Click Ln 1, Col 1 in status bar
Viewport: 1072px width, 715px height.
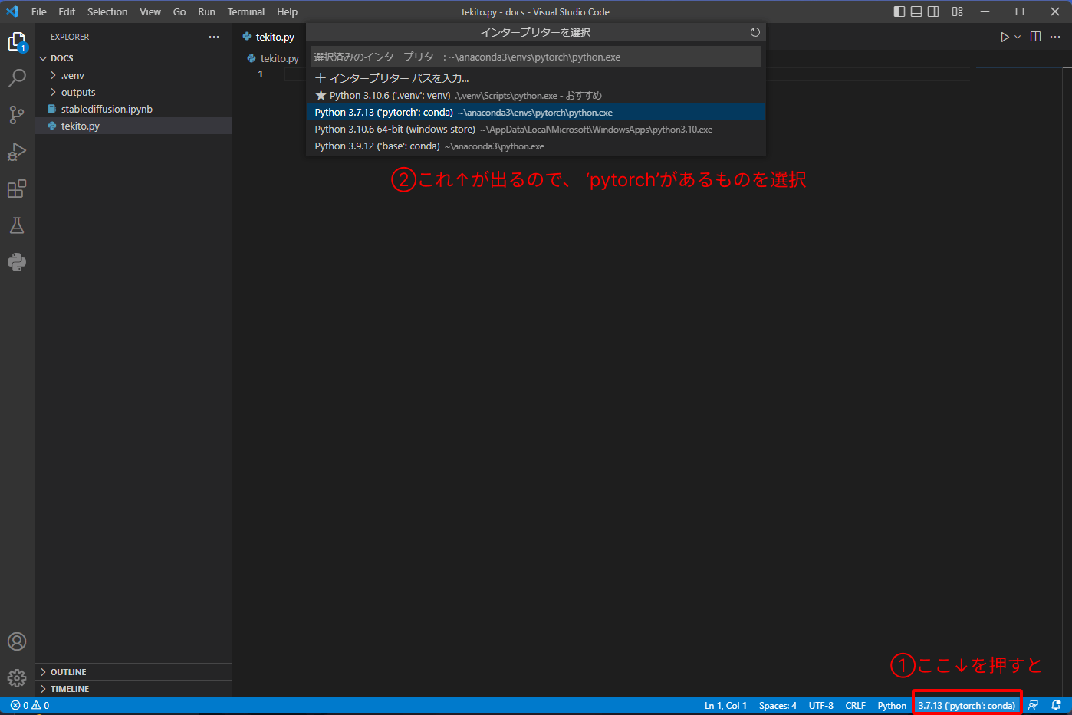coord(725,706)
